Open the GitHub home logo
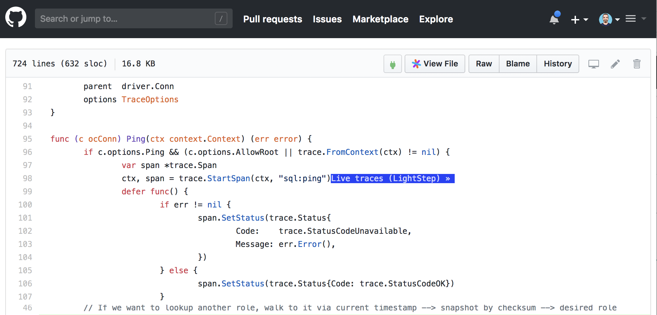Screen dimensions: 657x315 [x=16, y=17]
